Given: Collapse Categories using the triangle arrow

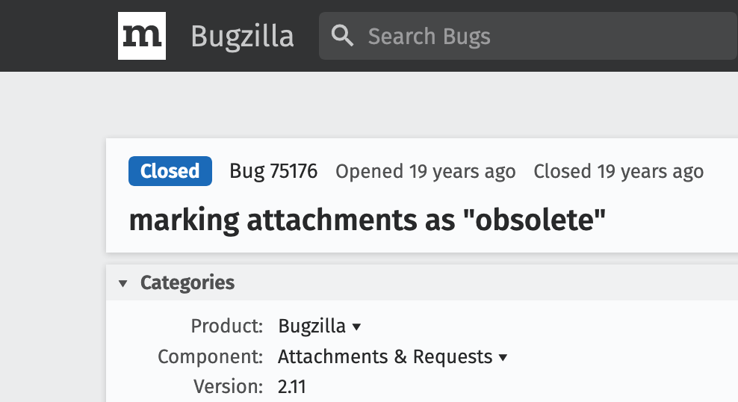Looking at the screenshot, I should point(123,283).
